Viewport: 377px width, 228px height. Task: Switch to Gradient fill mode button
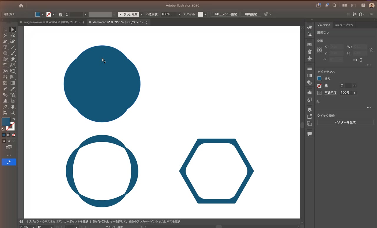click(x=9, y=135)
